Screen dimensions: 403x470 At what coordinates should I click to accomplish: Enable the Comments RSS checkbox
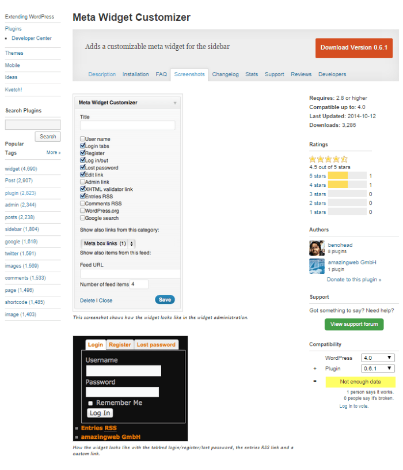(x=82, y=203)
